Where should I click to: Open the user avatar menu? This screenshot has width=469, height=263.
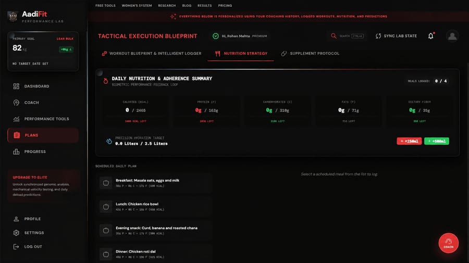point(452,36)
